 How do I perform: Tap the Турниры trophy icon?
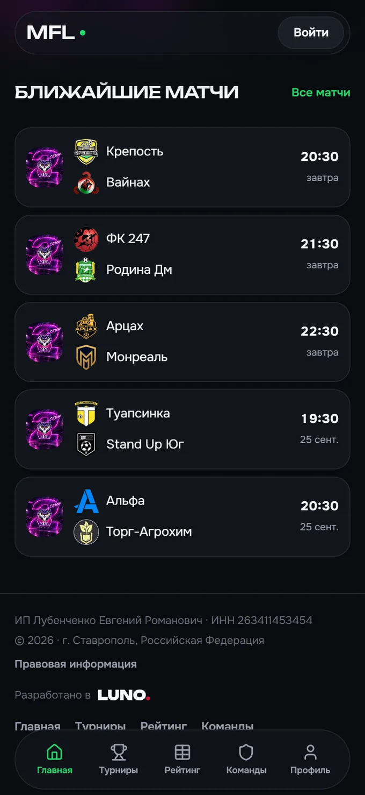[x=118, y=751]
